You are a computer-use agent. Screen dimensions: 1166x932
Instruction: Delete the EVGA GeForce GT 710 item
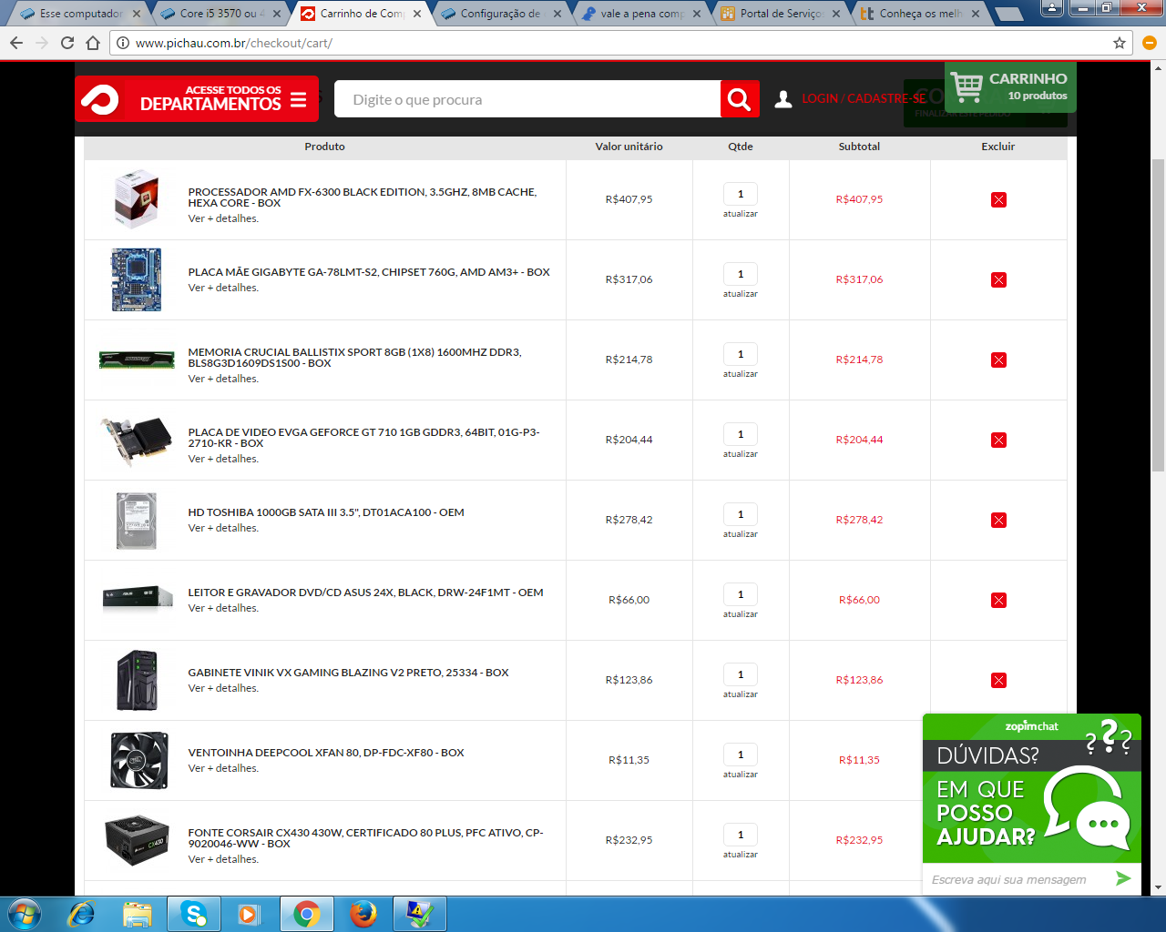point(998,440)
